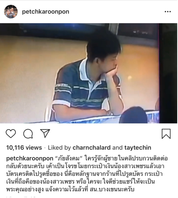Tap the Liked by text
Screen dimensions: 178x198
click(x=59, y=148)
